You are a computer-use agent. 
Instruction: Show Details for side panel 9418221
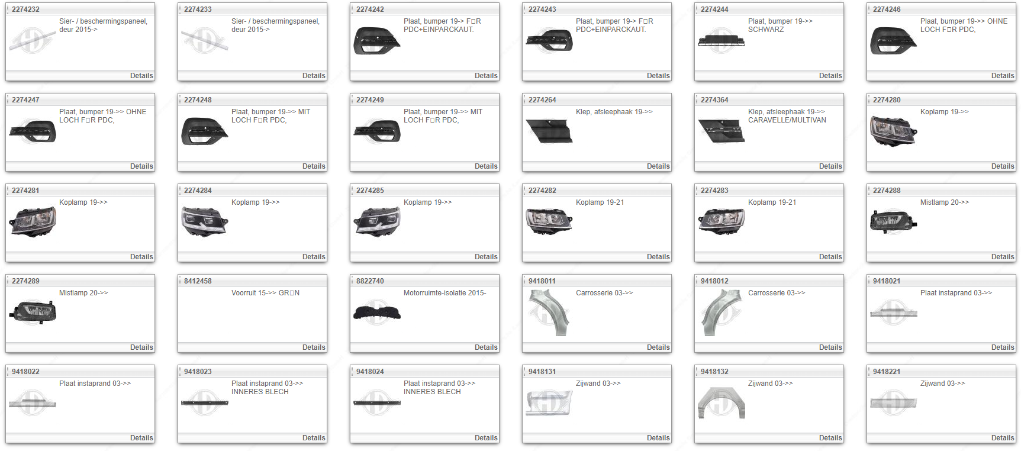pyautogui.click(x=1003, y=438)
